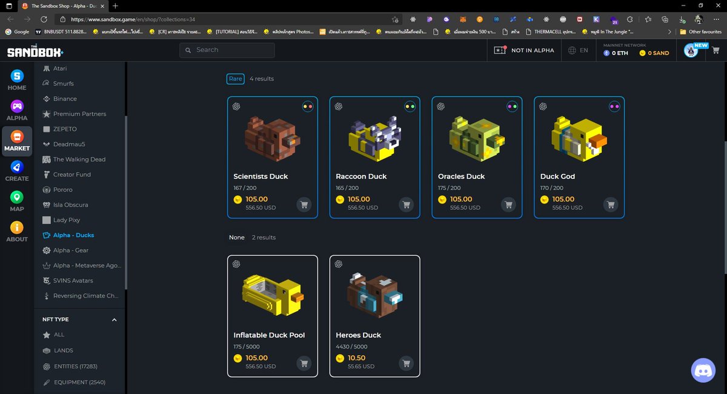Open Oracles Duck title link
The image size is (727, 394).
pyautogui.click(x=462, y=176)
